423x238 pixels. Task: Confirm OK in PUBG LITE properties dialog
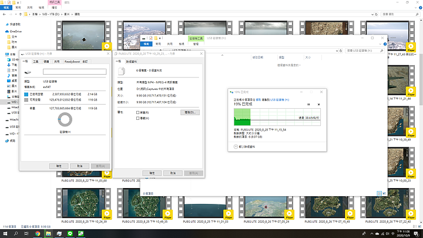pos(152,173)
